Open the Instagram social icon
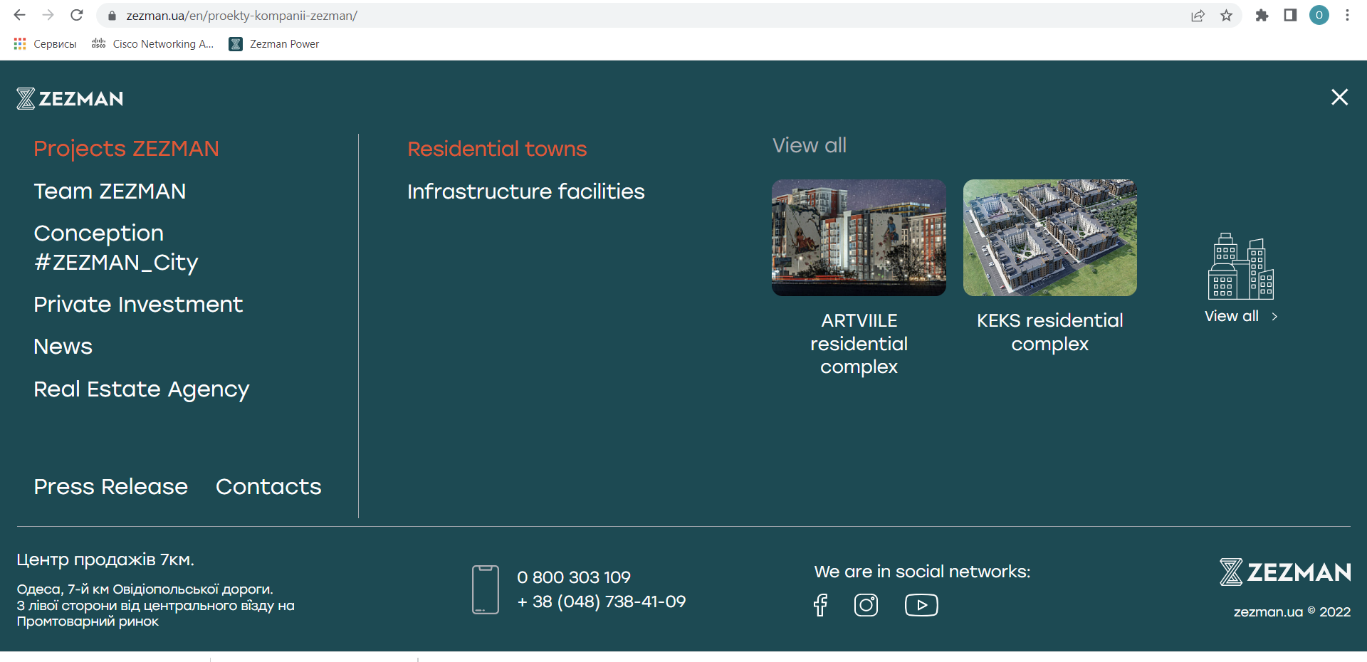The height and width of the screenshot is (662, 1367). pos(866,605)
